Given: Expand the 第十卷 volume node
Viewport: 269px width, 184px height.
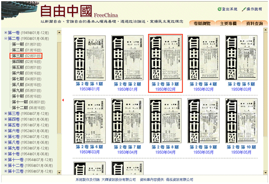Looking at the screenshot, I should coord(5,154).
